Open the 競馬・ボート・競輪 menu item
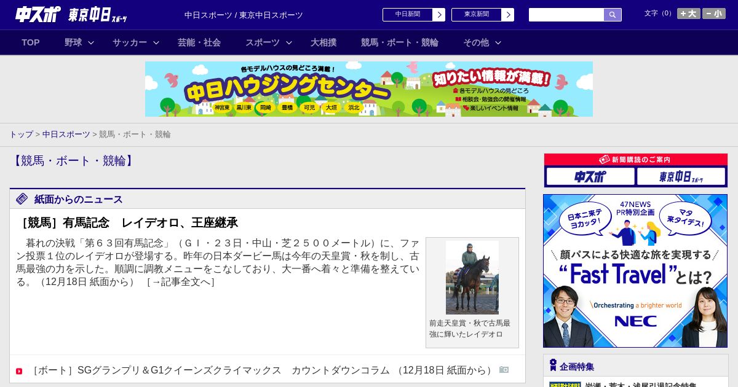The height and width of the screenshot is (387, 738). [x=400, y=42]
